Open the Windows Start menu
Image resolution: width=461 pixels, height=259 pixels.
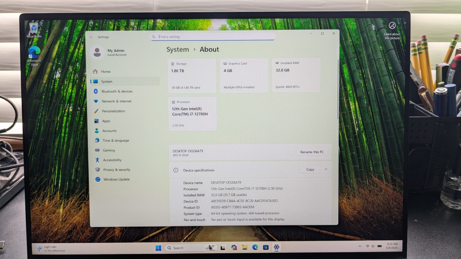coord(158,248)
